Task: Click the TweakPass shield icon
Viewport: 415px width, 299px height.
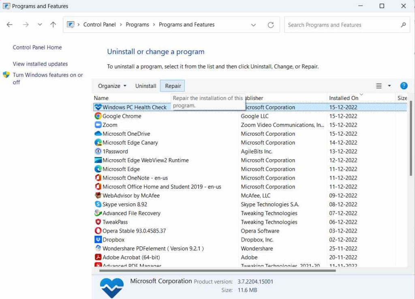Action: pos(98,222)
